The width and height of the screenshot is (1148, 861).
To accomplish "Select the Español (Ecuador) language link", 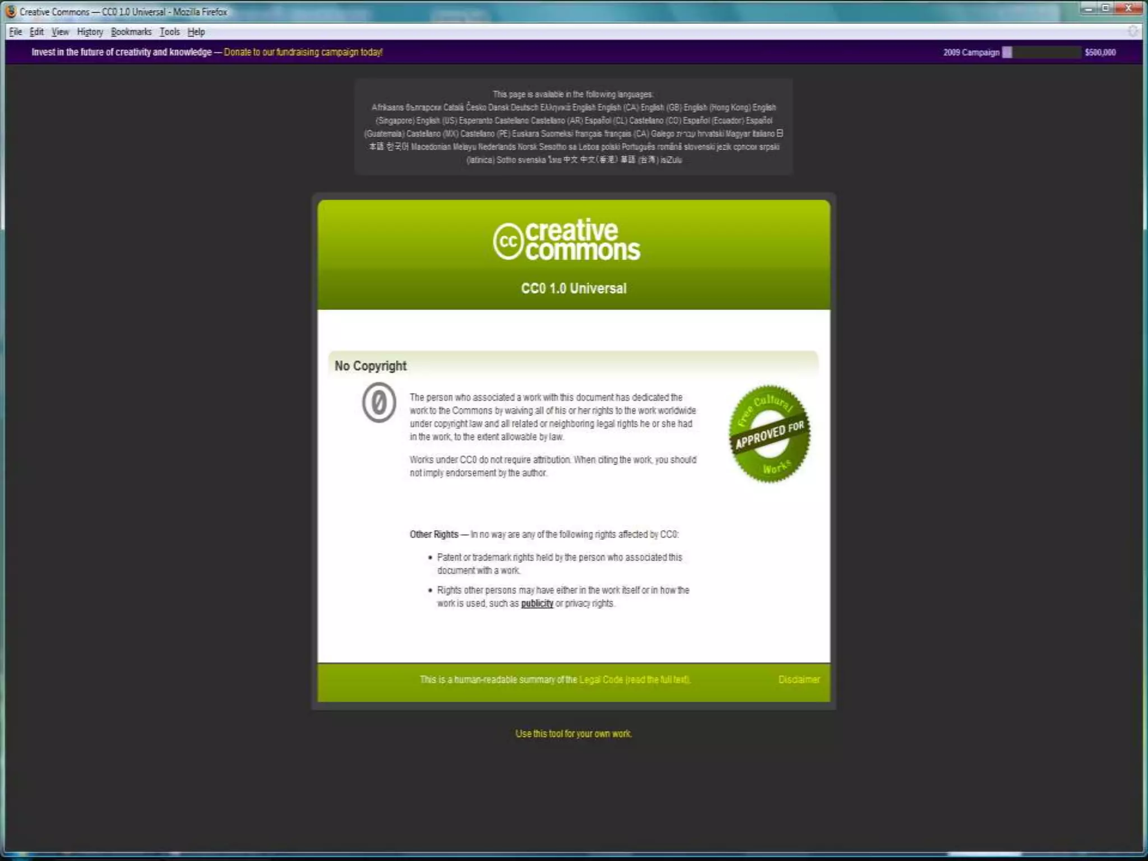I will click(x=713, y=121).
